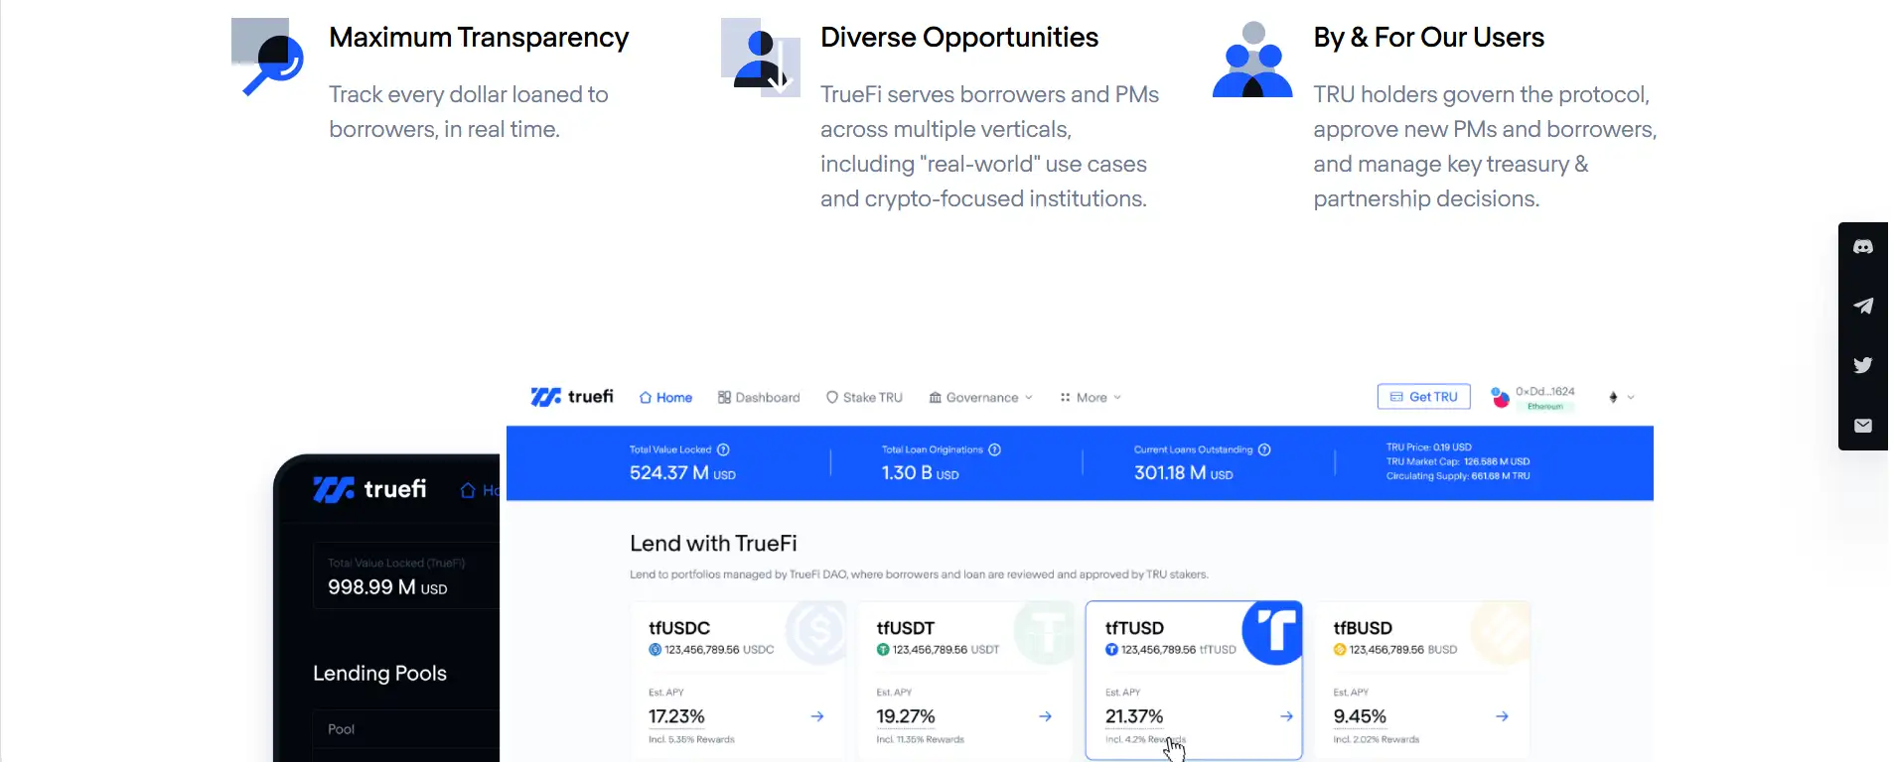Expand the More dropdown menu

pyautogui.click(x=1091, y=398)
